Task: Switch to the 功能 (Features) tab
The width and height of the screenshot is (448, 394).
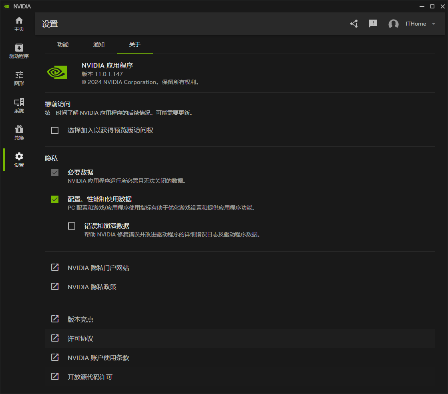Action: (x=63, y=44)
